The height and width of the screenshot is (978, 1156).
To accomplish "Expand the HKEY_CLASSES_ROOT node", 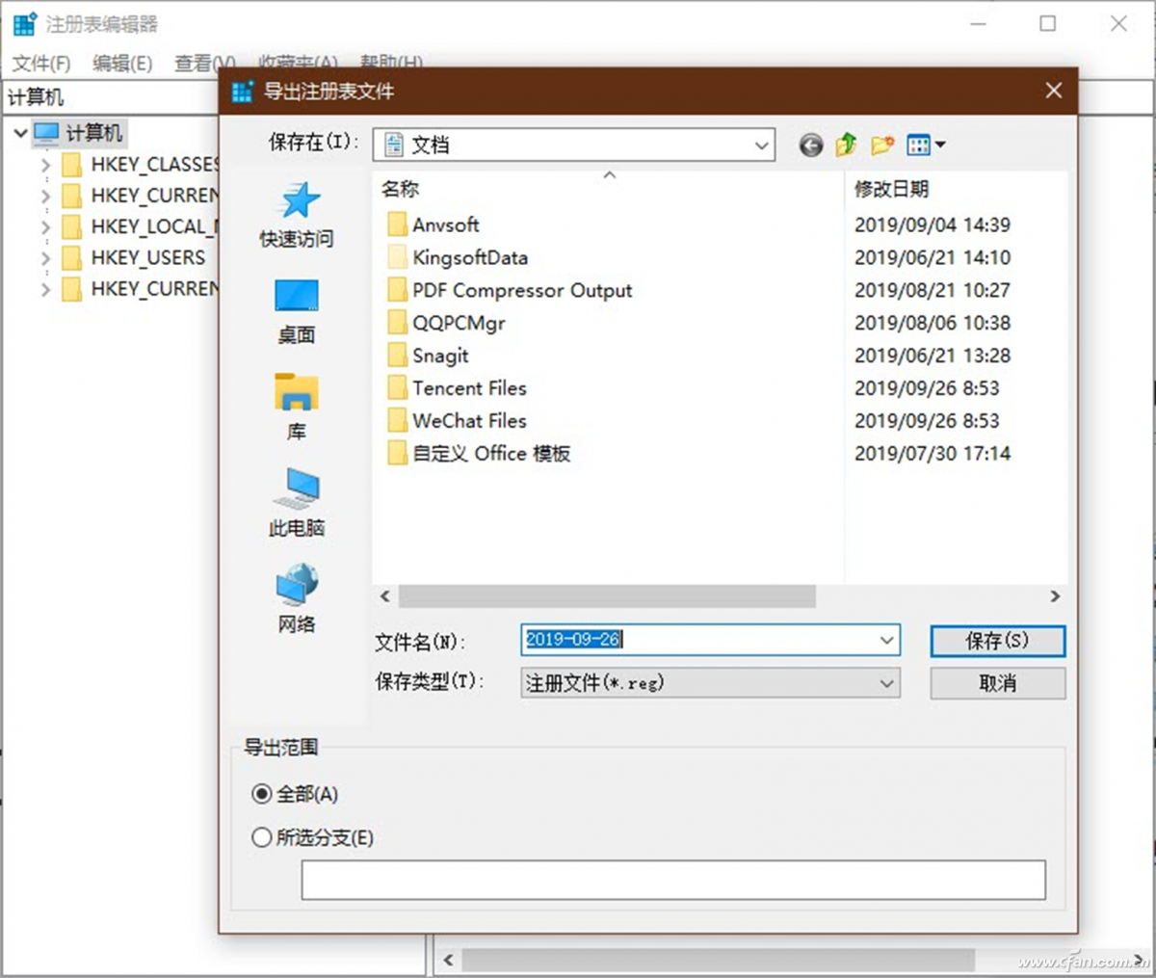I will pyautogui.click(x=44, y=166).
